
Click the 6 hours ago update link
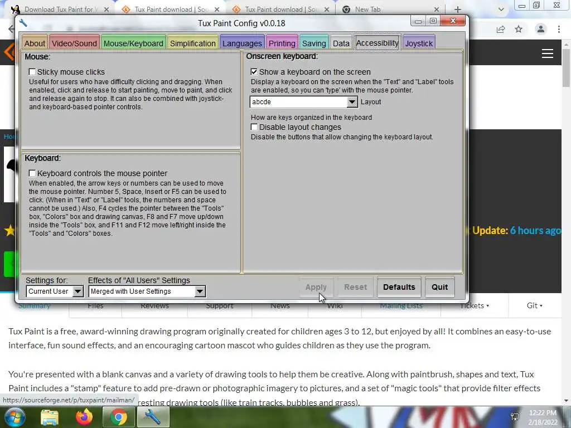click(x=535, y=230)
